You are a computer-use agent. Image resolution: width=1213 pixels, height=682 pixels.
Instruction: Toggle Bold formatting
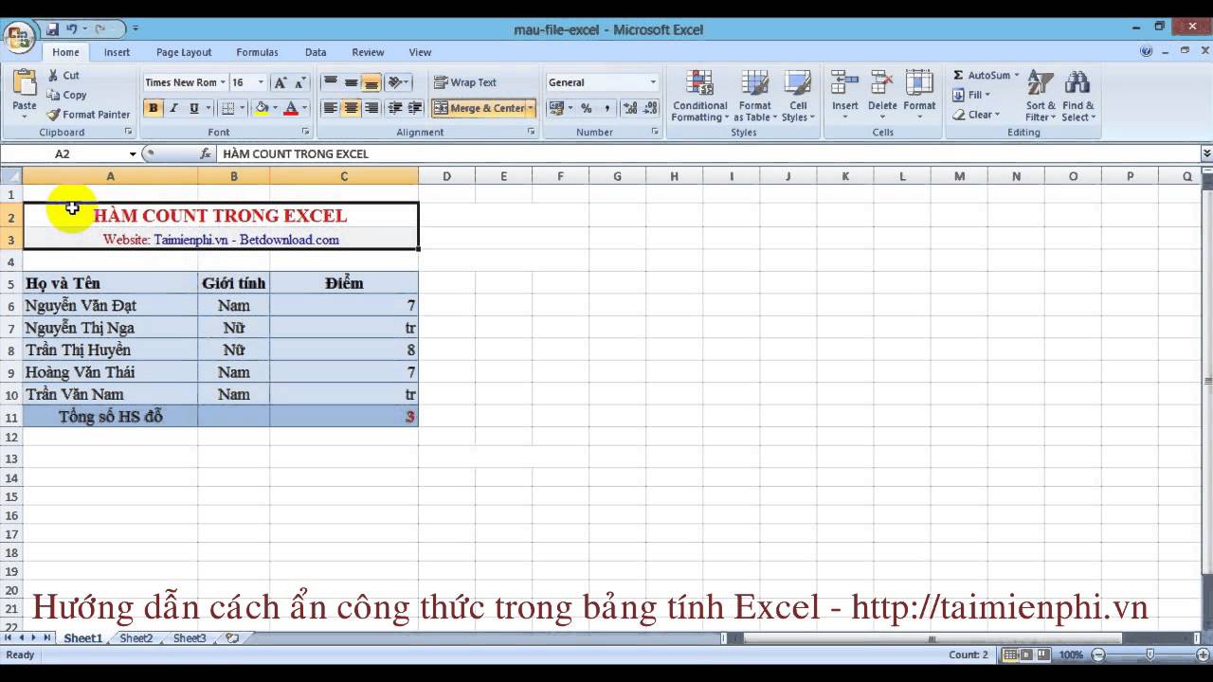pyautogui.click(x=153, y=108)
